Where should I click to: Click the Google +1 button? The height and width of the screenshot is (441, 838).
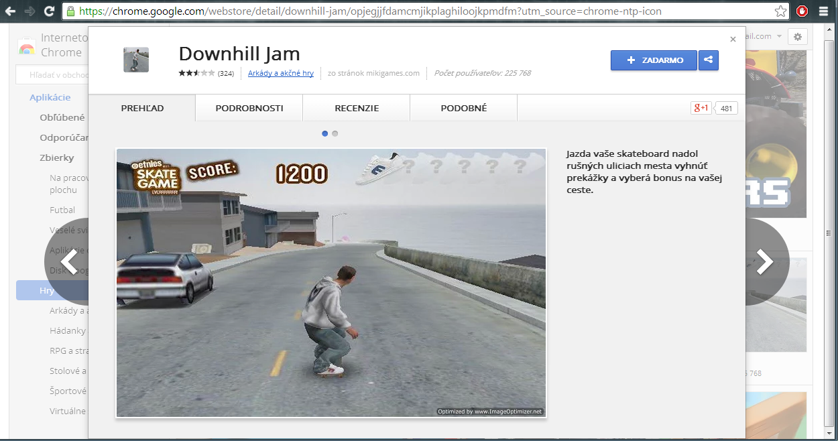[701, 108]
